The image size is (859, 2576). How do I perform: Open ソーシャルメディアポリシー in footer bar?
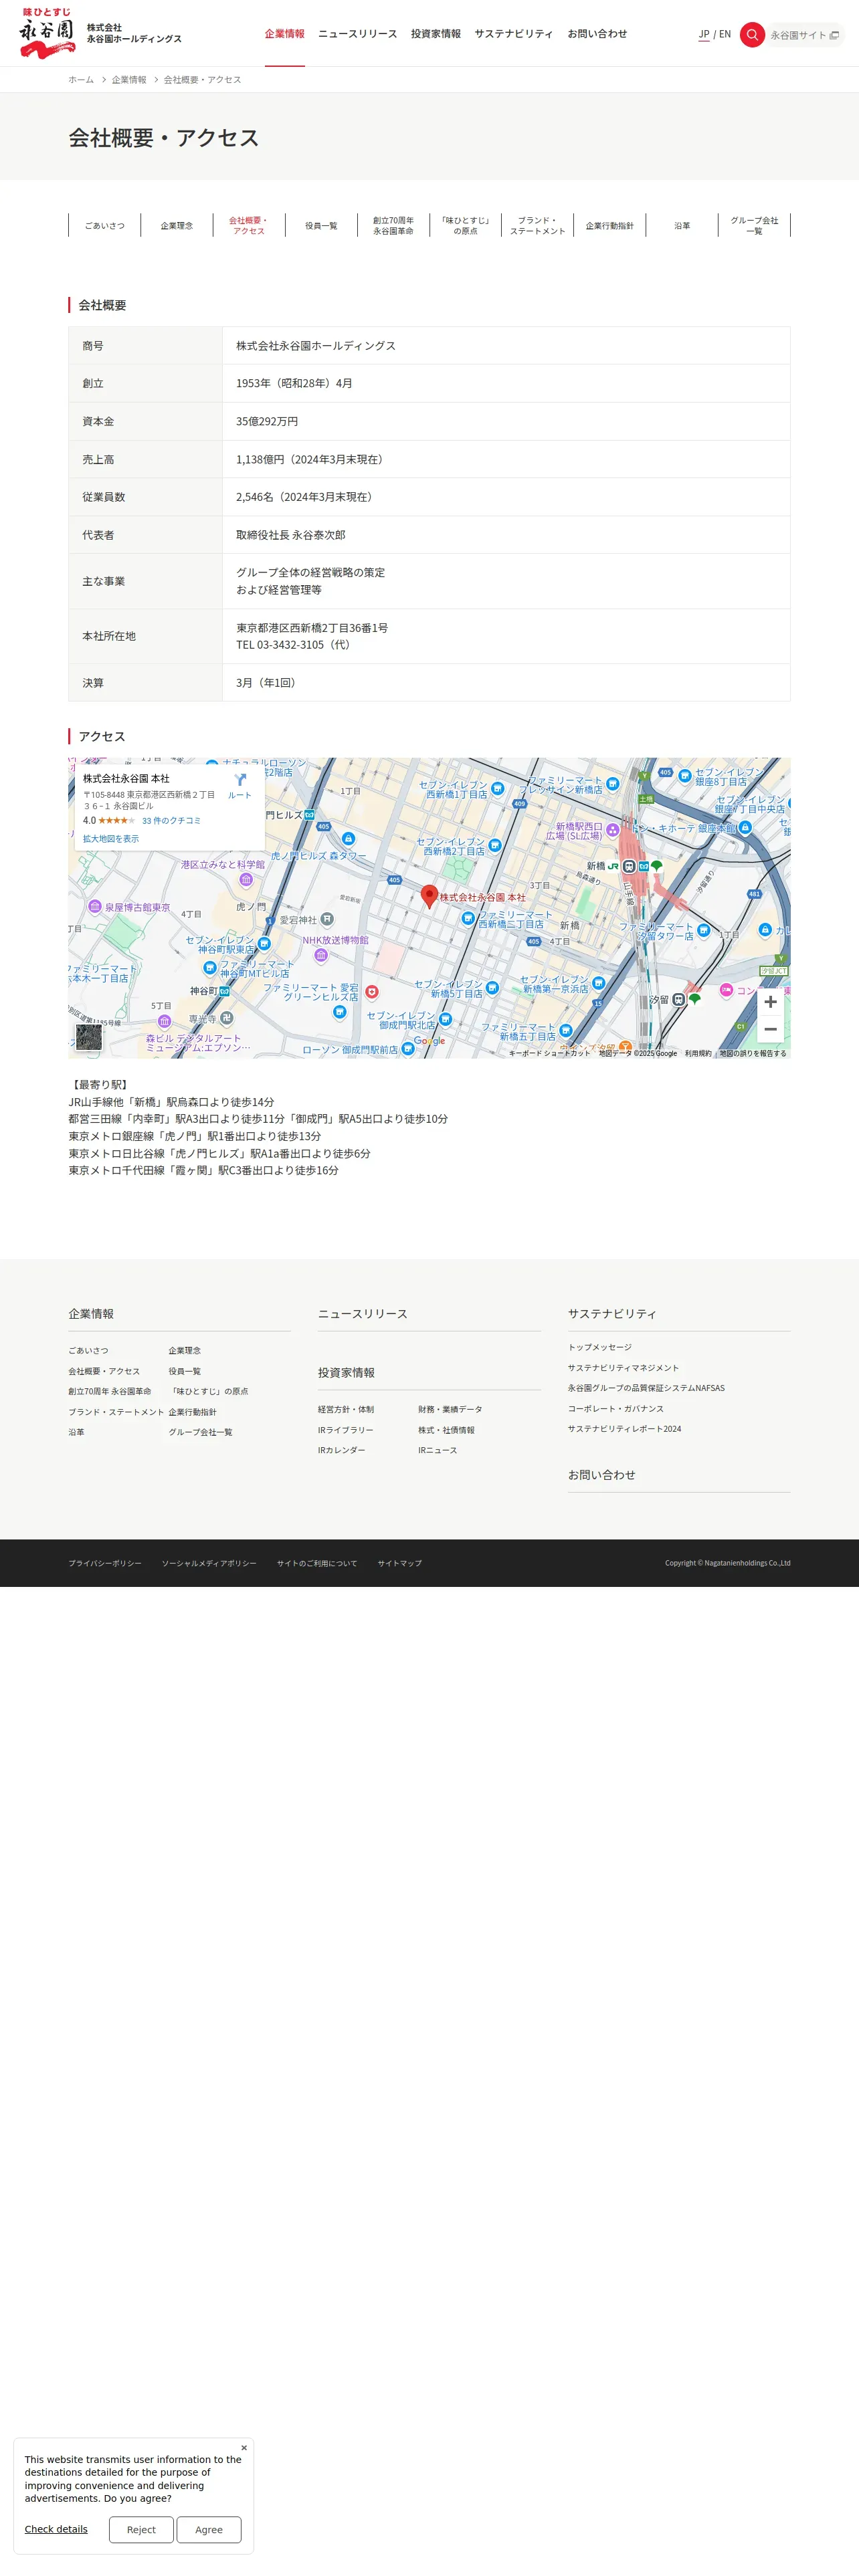[x=209, y=1563]
